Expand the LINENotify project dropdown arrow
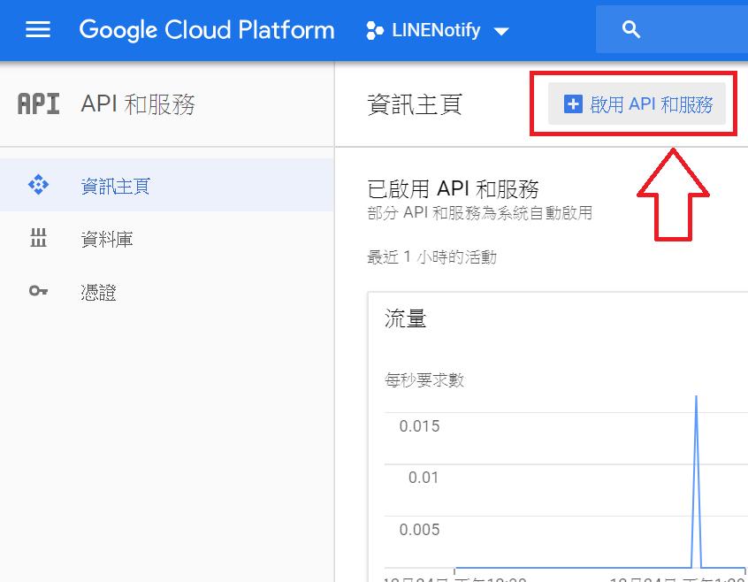 (501, 32)
